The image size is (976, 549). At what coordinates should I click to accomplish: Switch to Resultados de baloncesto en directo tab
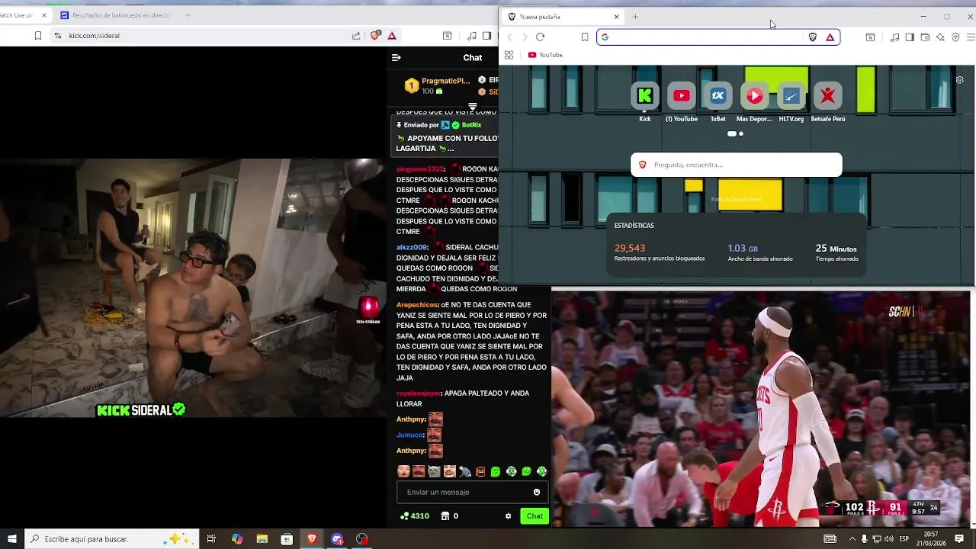coord(114,15)
